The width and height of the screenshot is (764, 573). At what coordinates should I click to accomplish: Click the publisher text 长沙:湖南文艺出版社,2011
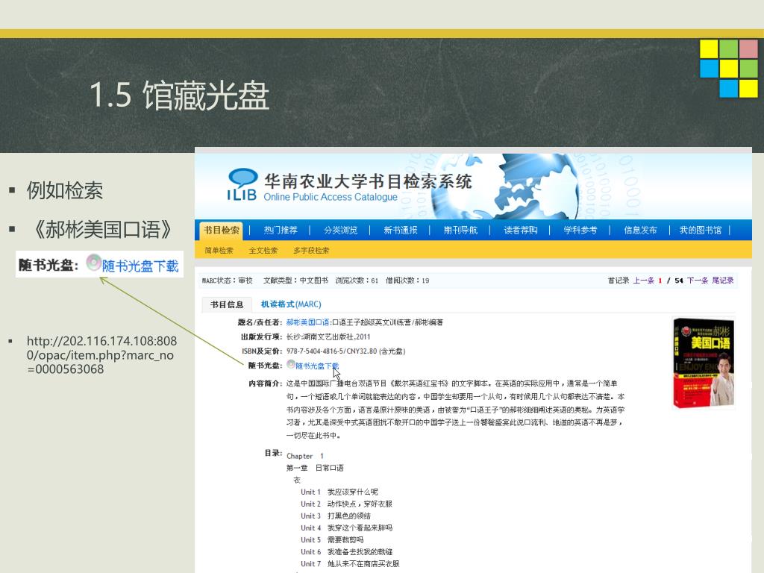point(328,336)
